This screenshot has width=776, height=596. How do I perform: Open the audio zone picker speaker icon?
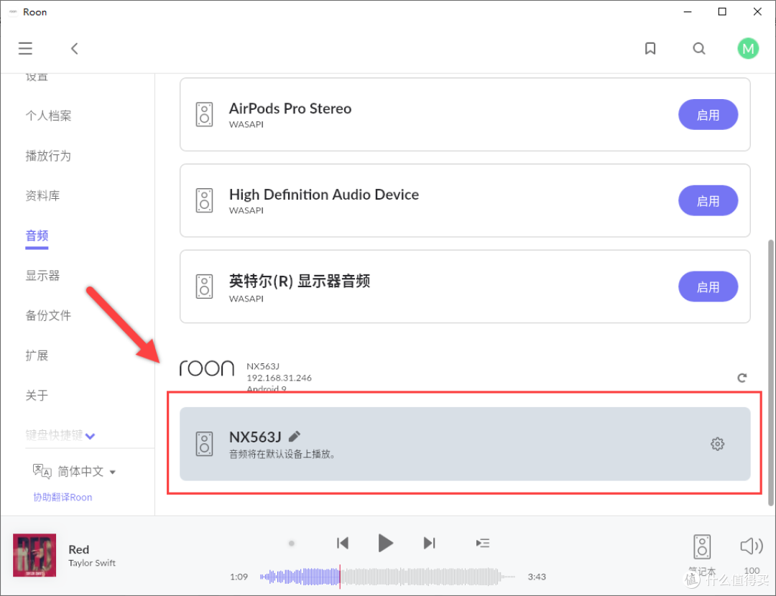(x=702, y=547)
